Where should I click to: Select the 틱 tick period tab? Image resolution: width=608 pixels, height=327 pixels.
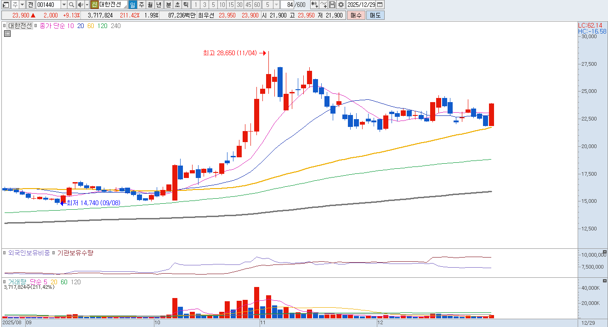[185, 5]
